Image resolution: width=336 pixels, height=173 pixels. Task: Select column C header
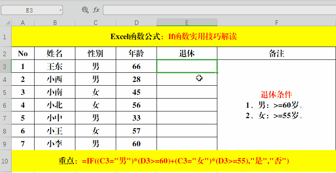pos(96,22)
